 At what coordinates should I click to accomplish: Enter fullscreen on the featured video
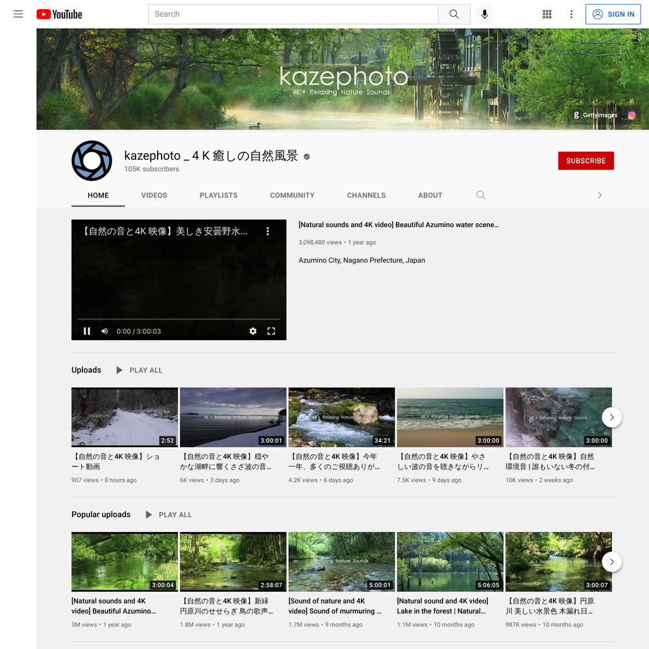tap(271, 331)
